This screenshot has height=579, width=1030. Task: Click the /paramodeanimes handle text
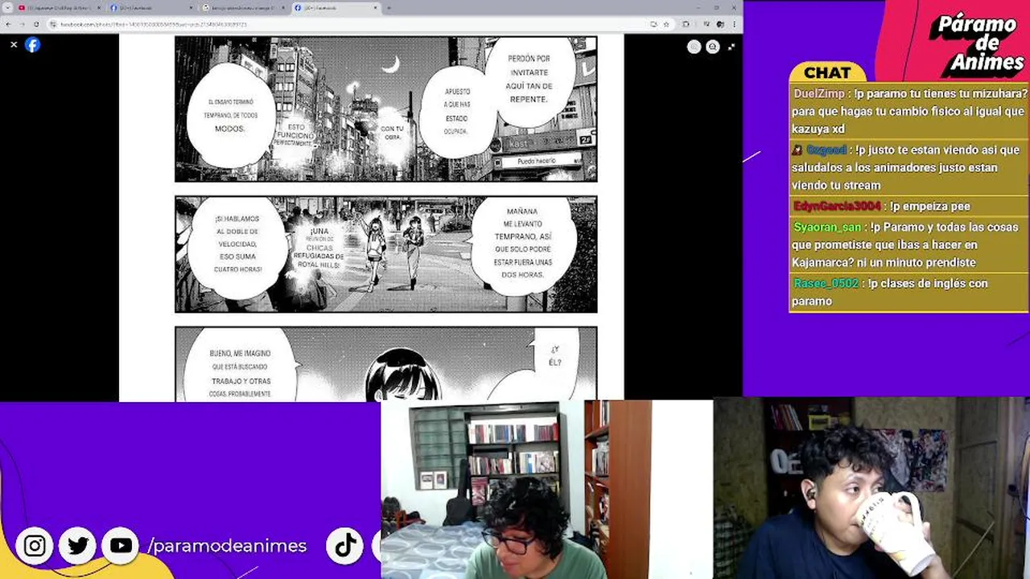point(228,546)
